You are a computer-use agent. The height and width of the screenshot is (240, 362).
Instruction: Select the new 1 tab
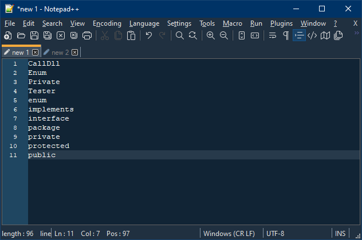(20, 52)
